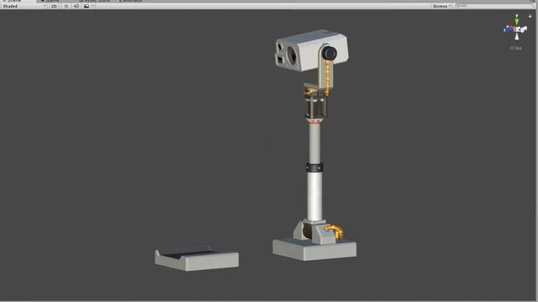Image resolution: width=538 pixels, height=302 pixels.
Task: Click the scene gizmo center cube
Action: 517,29
